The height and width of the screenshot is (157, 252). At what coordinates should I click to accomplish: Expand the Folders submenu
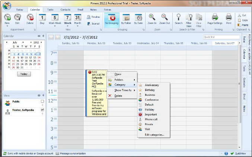pyautogui.click(x=122, y=80)
